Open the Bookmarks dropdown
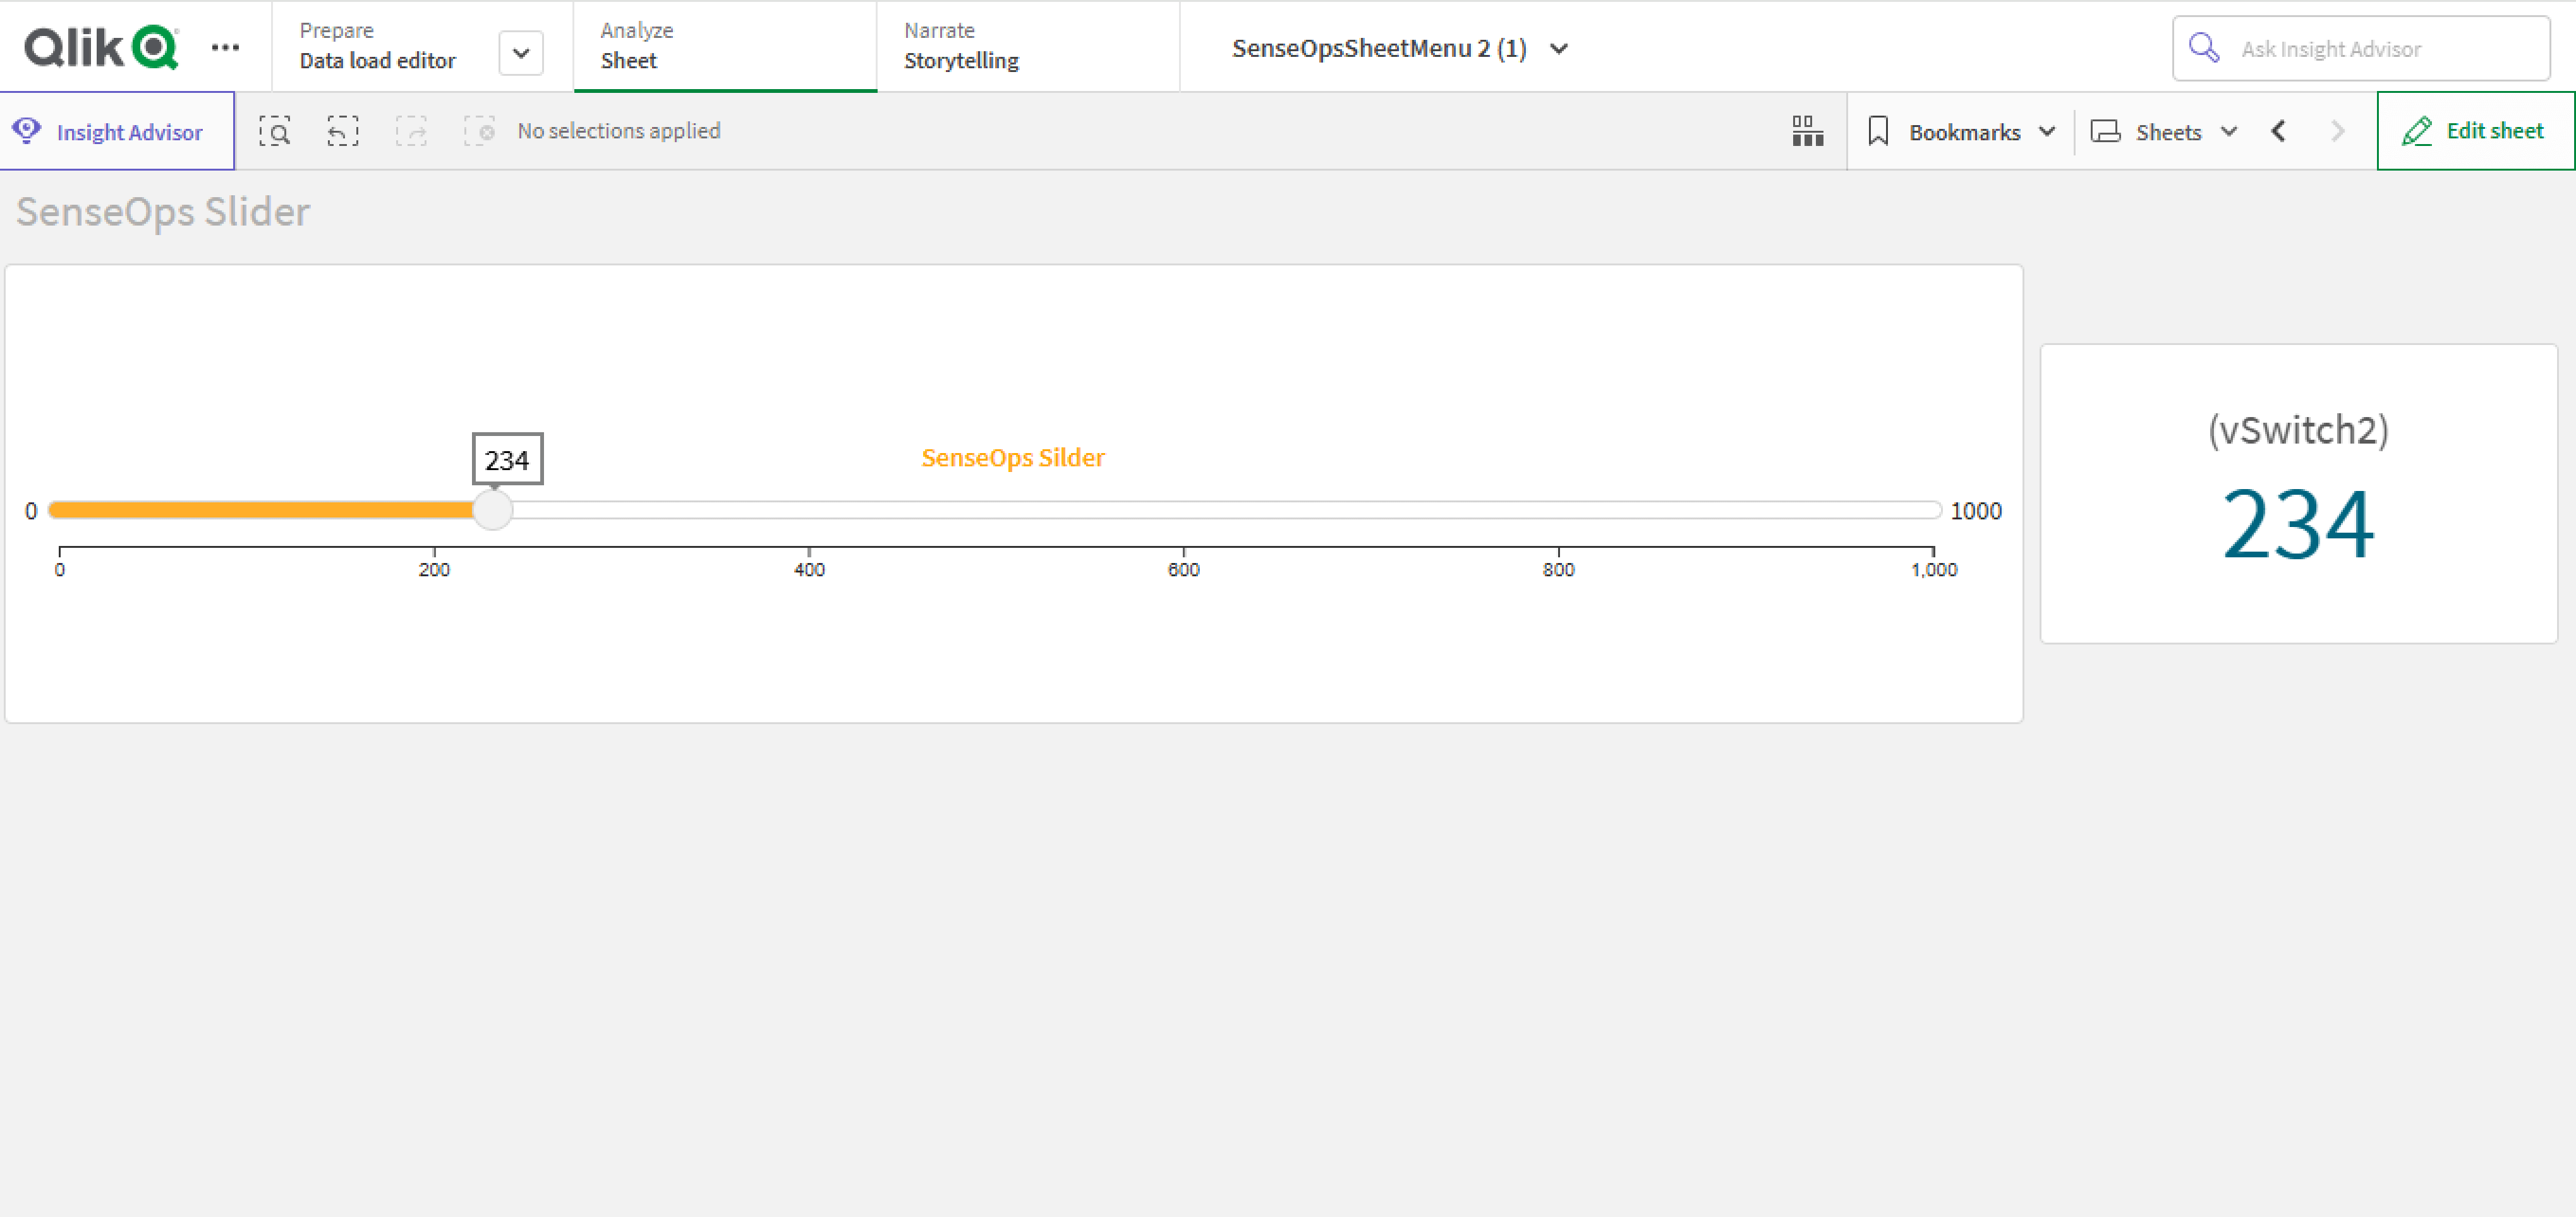The width and height of the screenshot is (2576, 1217). tap(1961, 131)
